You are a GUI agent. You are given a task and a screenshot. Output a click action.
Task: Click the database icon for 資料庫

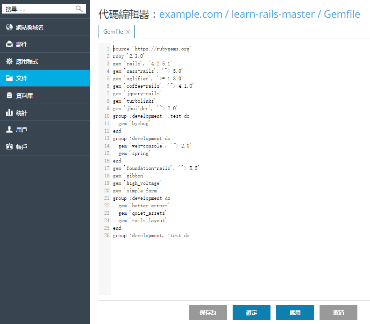9,96
